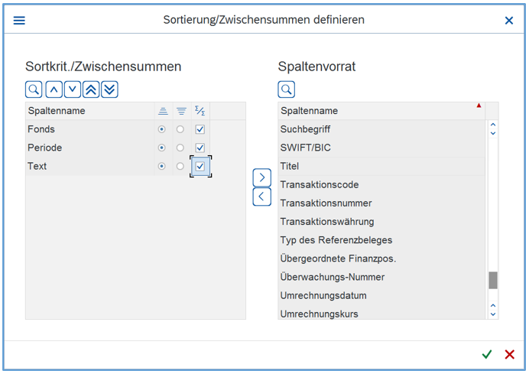Uncheck subtotal checkbox for Periode
Image resolution: width=529 pixels, height=374 pixels.
click(x=200, y=148)
